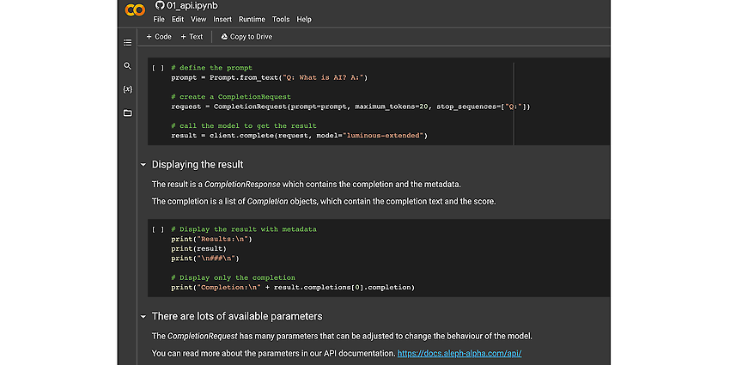Collapse the Displaying the result section
730x365 pixels.
(143, 165)
